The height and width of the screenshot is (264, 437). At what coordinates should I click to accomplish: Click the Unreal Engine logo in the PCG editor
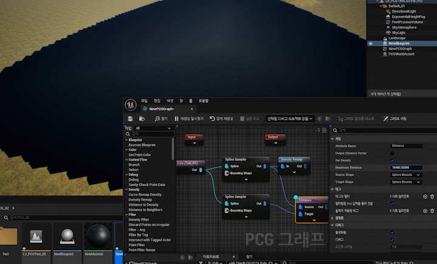pos(130,105)
